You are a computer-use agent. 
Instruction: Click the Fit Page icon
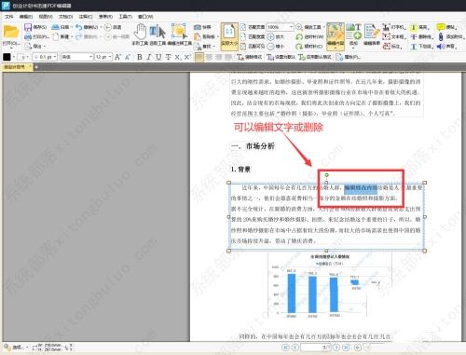(x=243, y=27)
